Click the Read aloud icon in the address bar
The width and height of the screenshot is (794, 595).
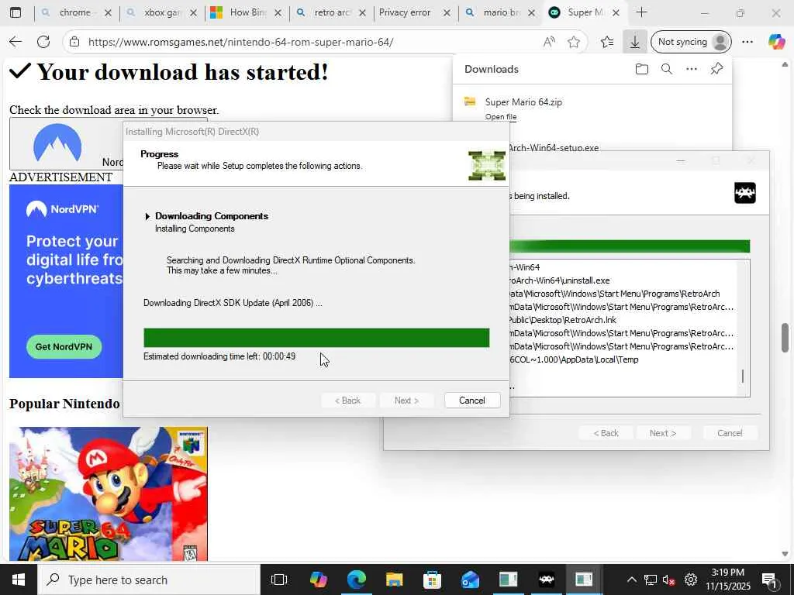tap(549, 42)
